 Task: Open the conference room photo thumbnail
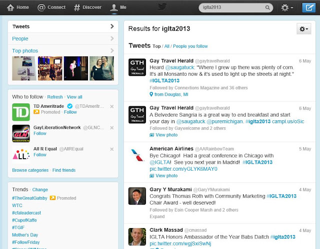pos(50,68)
